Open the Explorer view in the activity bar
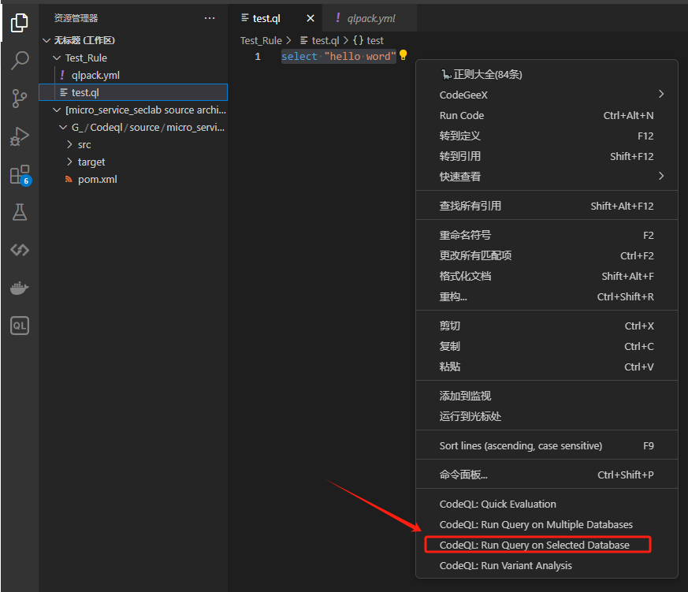This screenshot has height=592, width=688. [x=19, y=23]
